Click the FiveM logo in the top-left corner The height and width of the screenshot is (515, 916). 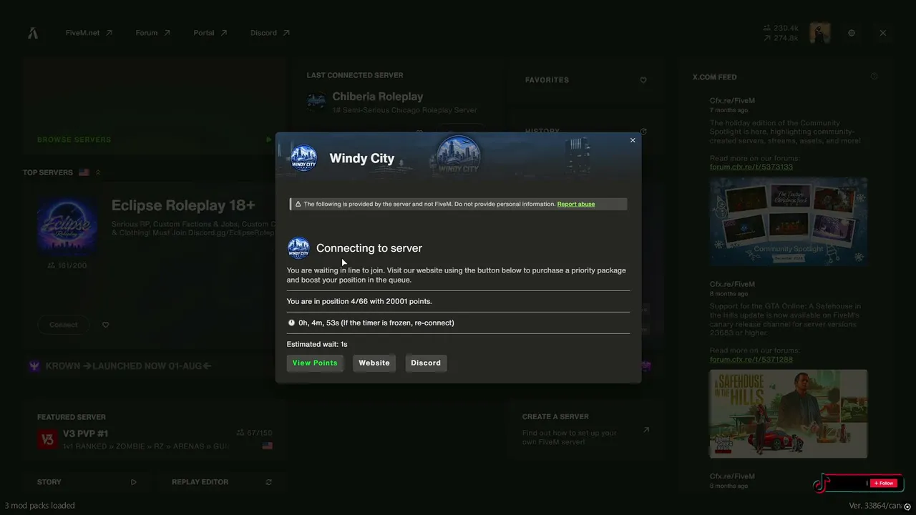[33, 33]
